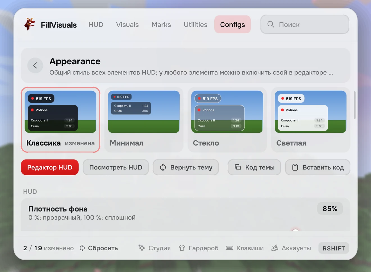Viewport: 371px width, 272px height.
Task: Click the Код темы button label
Action: coord(260,167)
